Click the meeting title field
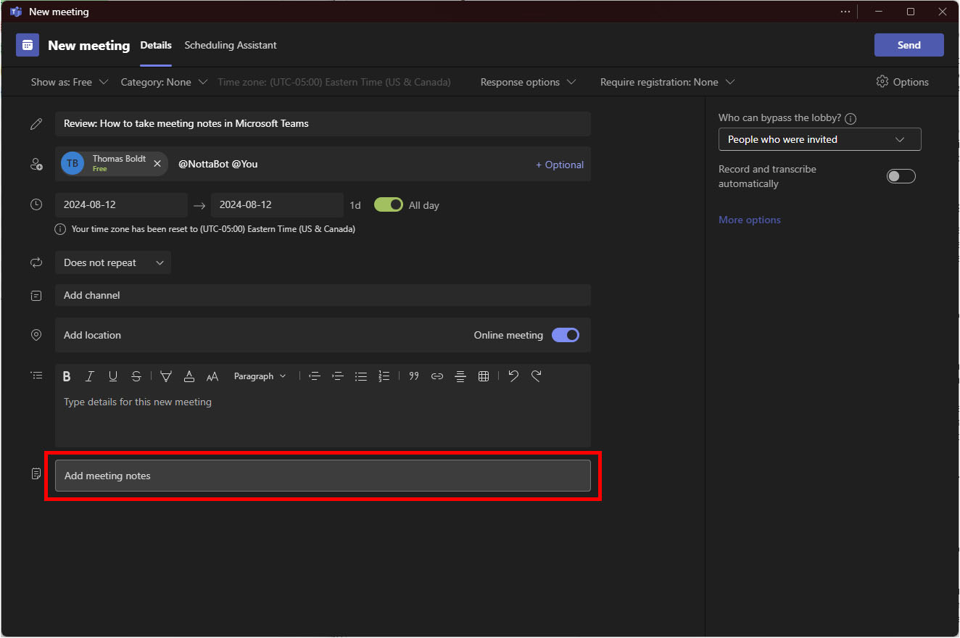Screen dimensions: 960x638 click(323, 123)
